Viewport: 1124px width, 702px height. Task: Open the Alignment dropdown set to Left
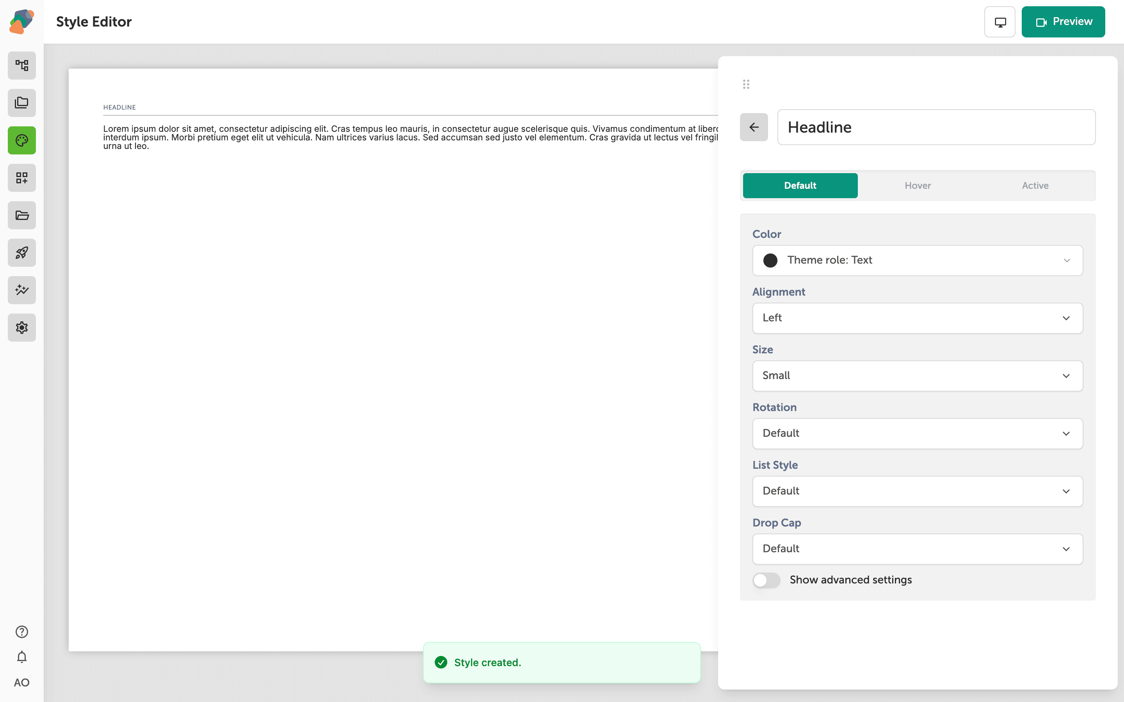(x=917, y=318)
